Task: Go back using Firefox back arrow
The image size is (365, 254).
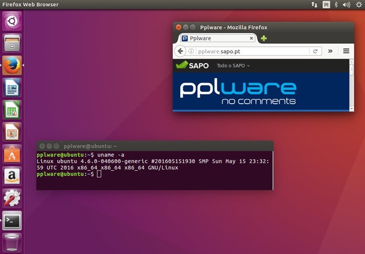Action: click(180, 51)
